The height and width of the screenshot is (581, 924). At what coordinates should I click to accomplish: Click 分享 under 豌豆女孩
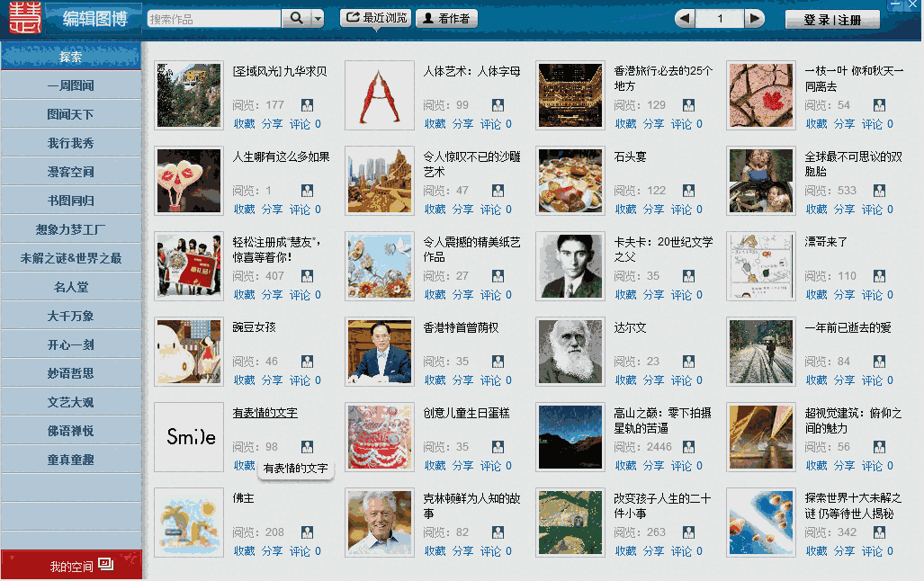pyautogui.click(x=272, y=380)
